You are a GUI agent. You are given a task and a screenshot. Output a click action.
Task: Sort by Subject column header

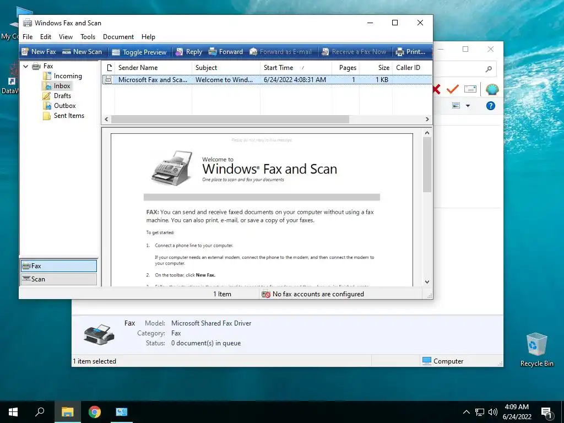(226, 68)
